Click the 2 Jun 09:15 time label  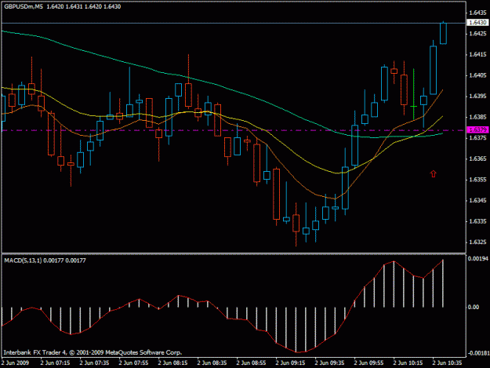coord(290,363)
